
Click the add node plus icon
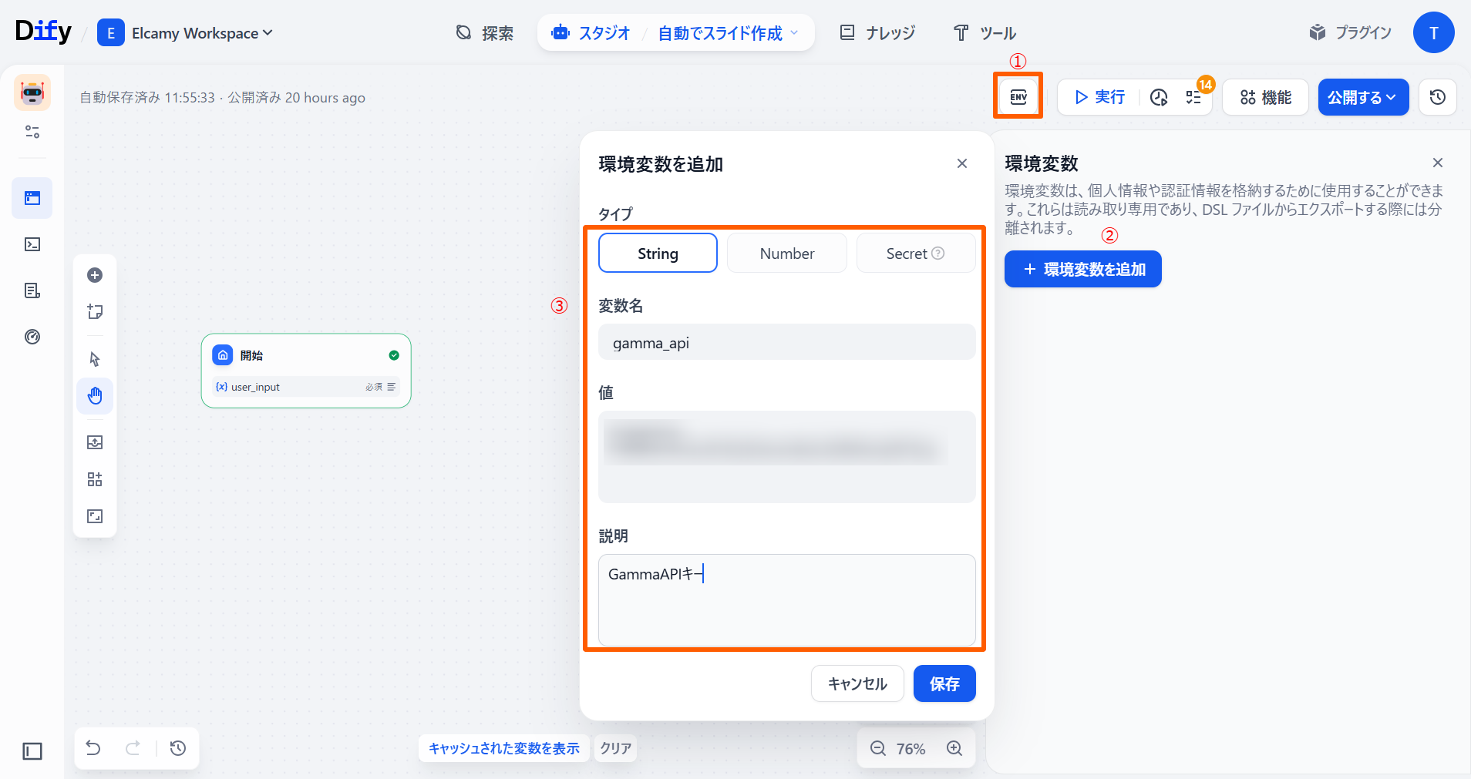[95, 275]
